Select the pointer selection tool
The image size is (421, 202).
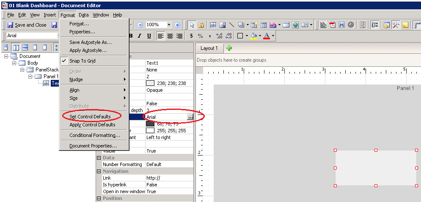pos(192,25)
